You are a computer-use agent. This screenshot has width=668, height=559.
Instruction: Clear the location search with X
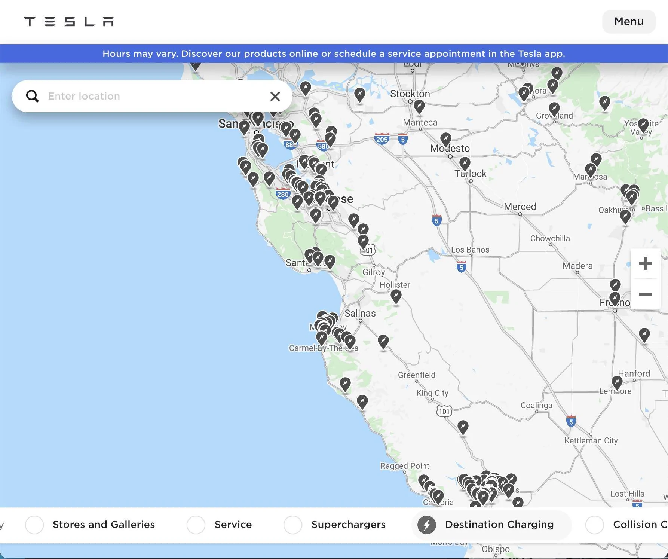tap(275, 97)
